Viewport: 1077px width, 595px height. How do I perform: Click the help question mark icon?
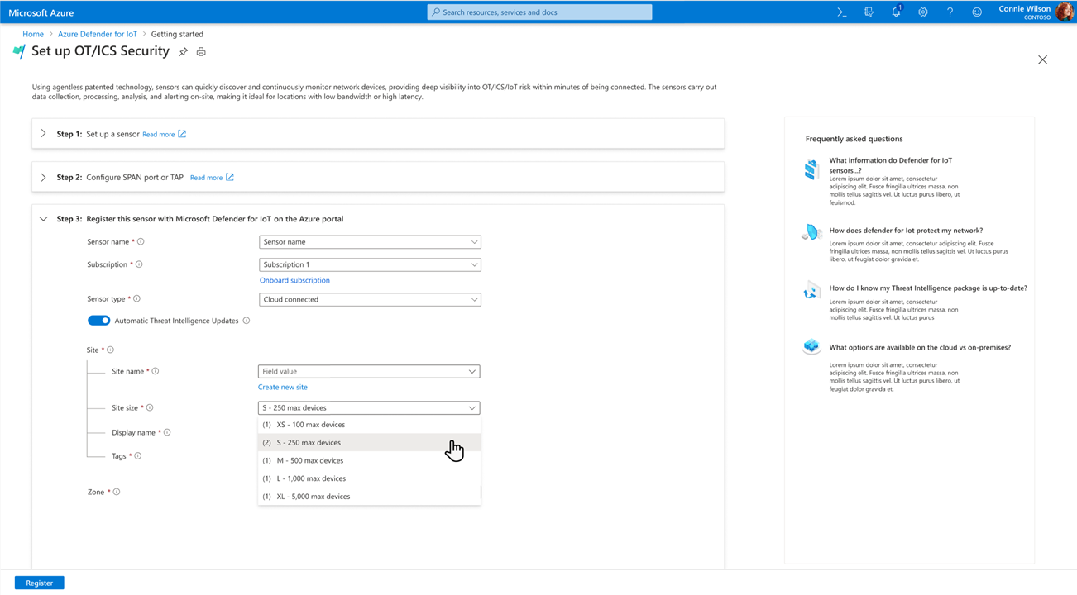950,12
